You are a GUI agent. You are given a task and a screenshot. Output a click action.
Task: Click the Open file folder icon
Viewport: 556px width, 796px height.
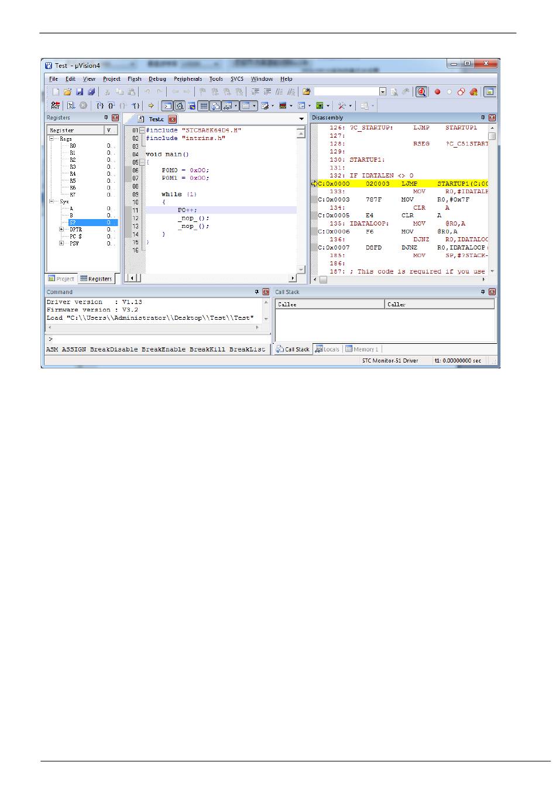[67, 91]
